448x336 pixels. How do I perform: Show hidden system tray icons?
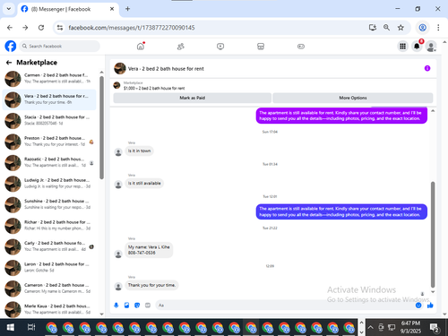[370, 327]
